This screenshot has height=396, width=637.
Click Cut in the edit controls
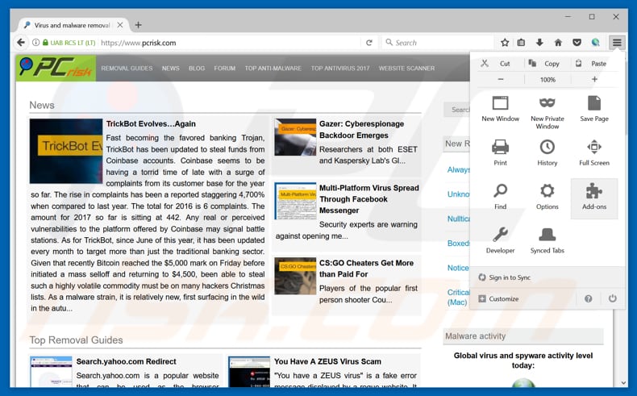click(x=500, y=64)
